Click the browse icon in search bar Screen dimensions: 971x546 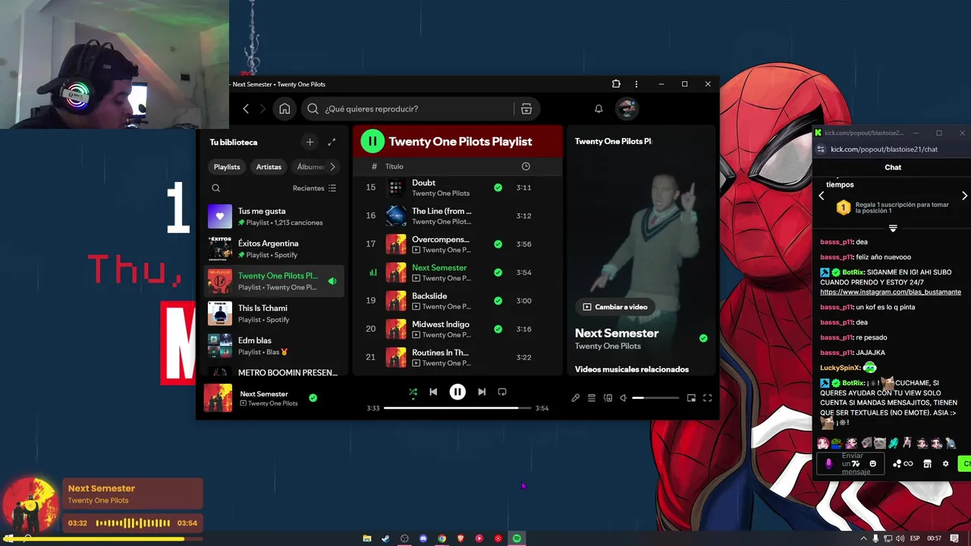(526, 108)
